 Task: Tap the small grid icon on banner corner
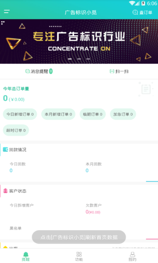pos(3,23)
